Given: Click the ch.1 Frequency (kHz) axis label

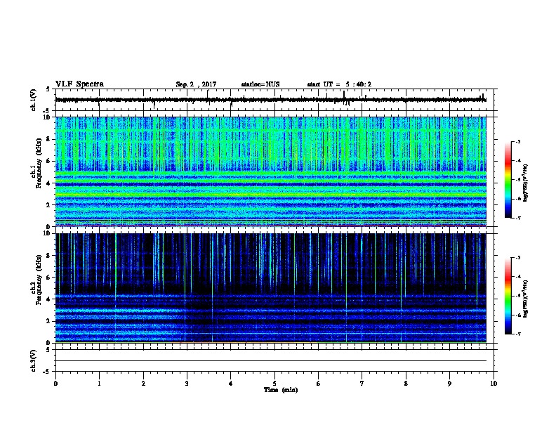Looking at the screenshot, I should tap(36, 164).
